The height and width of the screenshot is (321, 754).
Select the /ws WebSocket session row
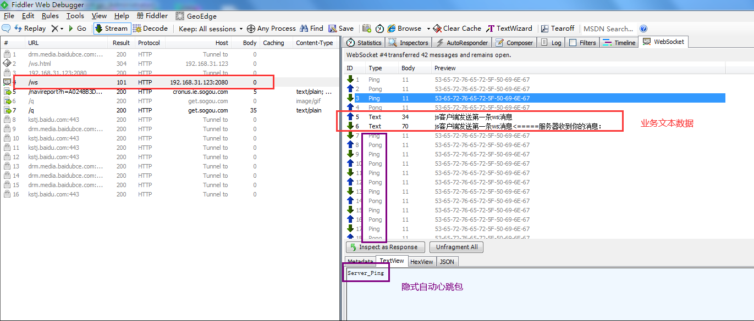170,82
